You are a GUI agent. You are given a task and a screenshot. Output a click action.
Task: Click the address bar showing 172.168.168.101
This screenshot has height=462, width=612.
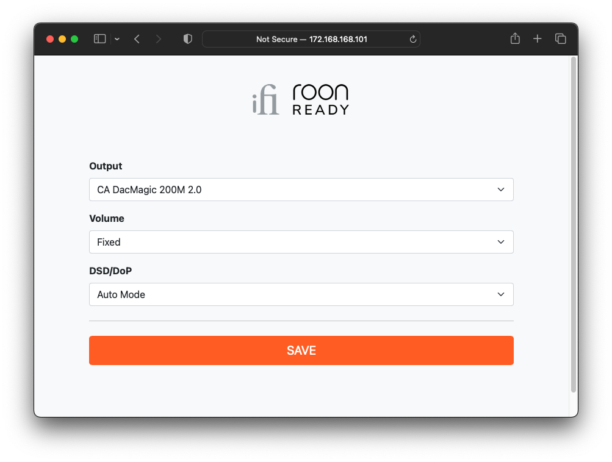[311, 39]
